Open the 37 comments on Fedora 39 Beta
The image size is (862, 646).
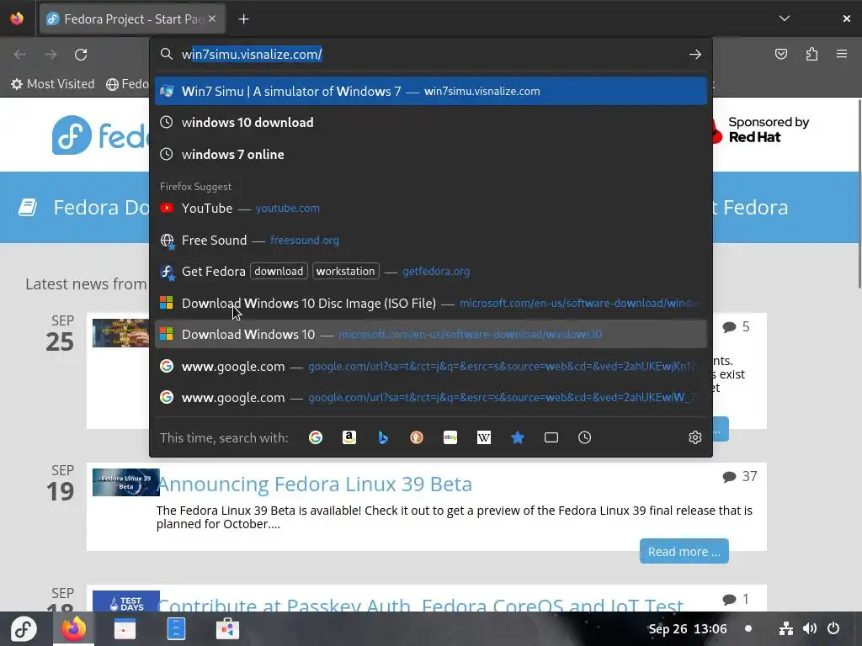pos(740,476)
